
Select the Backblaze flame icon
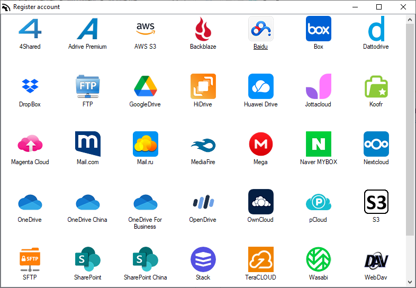[x=203, y=29]
